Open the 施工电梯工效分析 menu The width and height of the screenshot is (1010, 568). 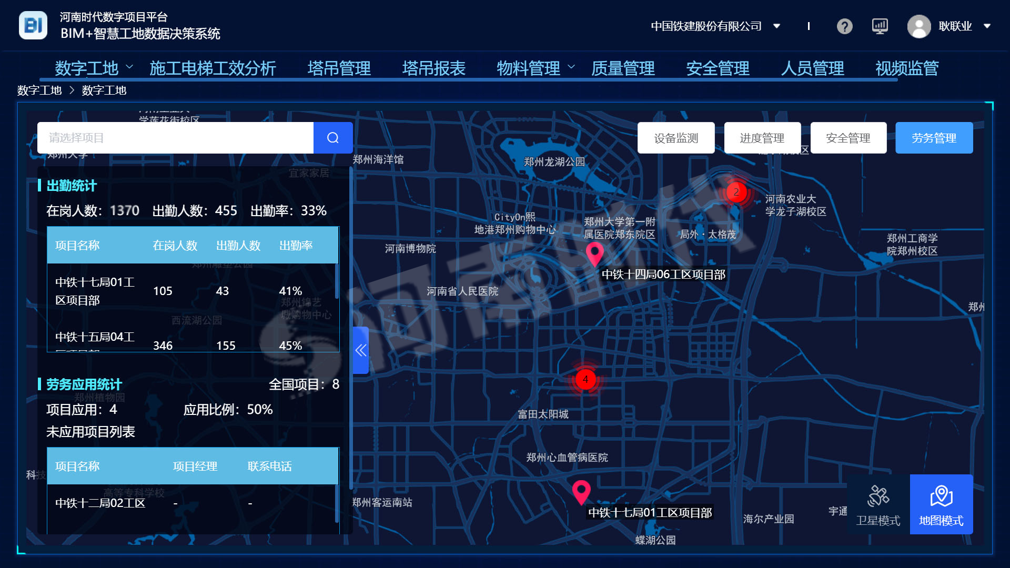(213, 68)
